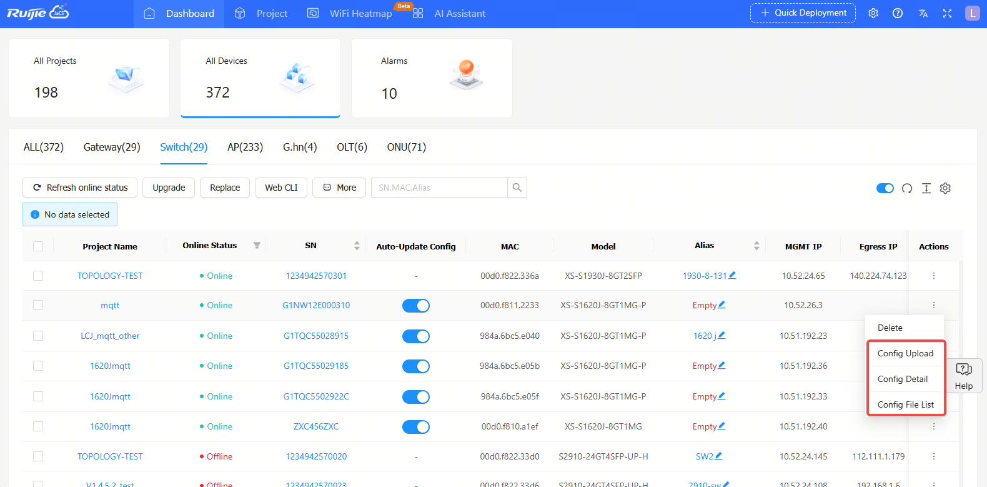Click the table refresh circle icon
This screenshot has width=987, height=487.
[x=906, y=188]
